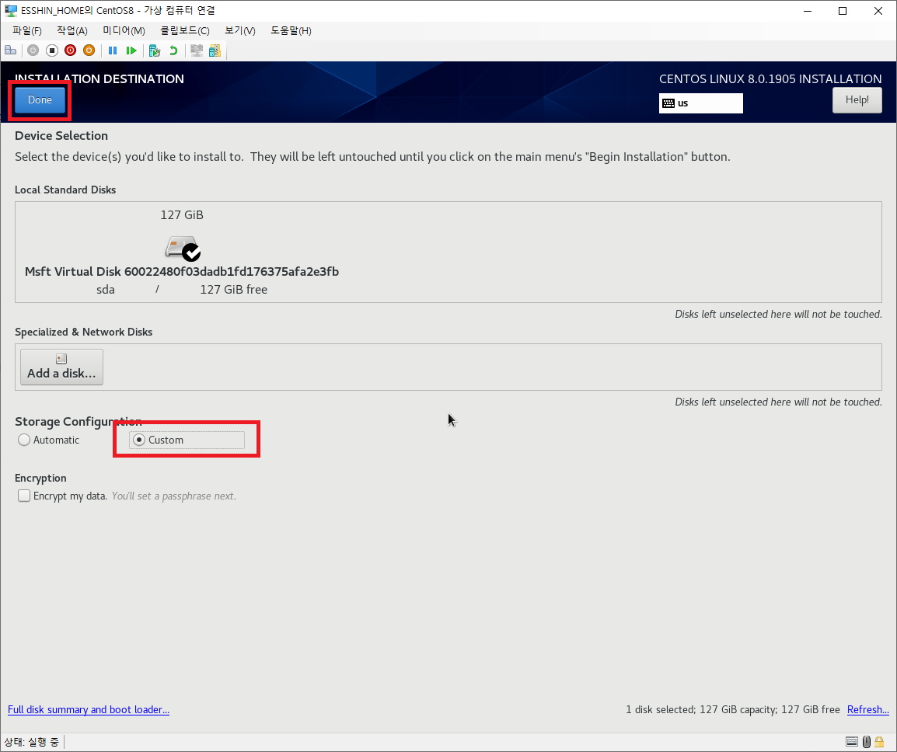Click the blue Done button
This screenshot has width=897, height=752.
40,99
